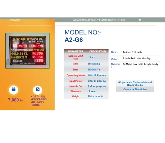Click the 'Display Digit size' parameter cell
The width and height of the screenshot is (165, 143).
click(76, 57)
